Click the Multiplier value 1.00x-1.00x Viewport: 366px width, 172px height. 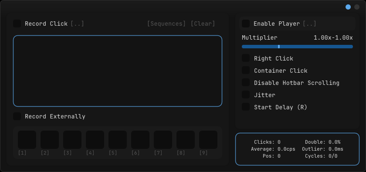tap(333, 37)
